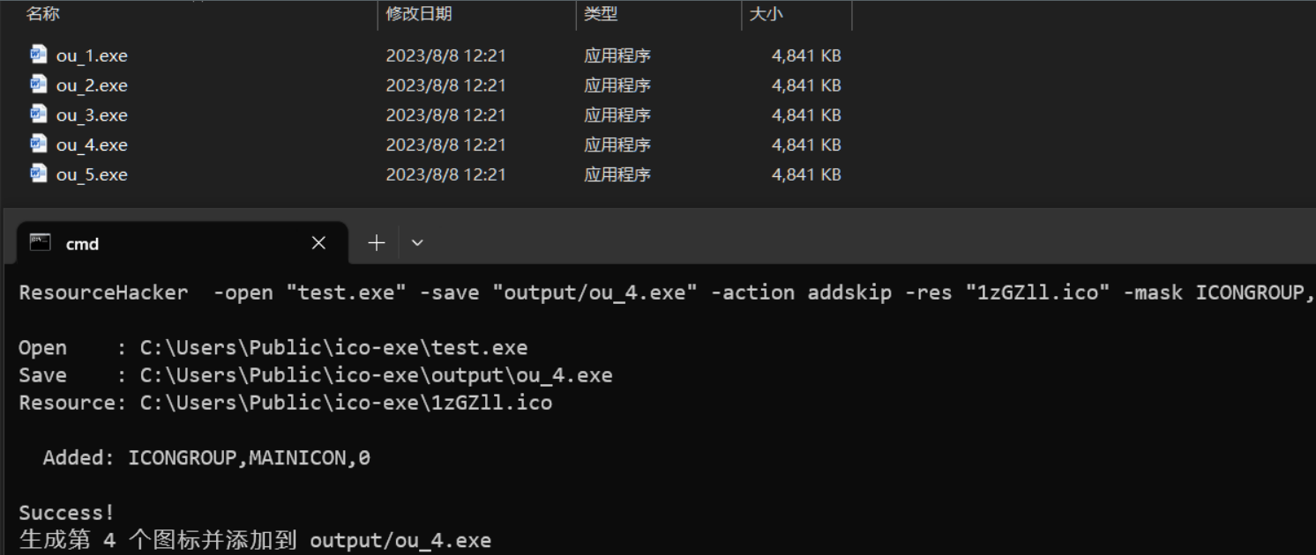Image resolution: width=1316 pixels, height=555 pixels.
Task: Select the ou_2.exe file icon
Action: 38,85
